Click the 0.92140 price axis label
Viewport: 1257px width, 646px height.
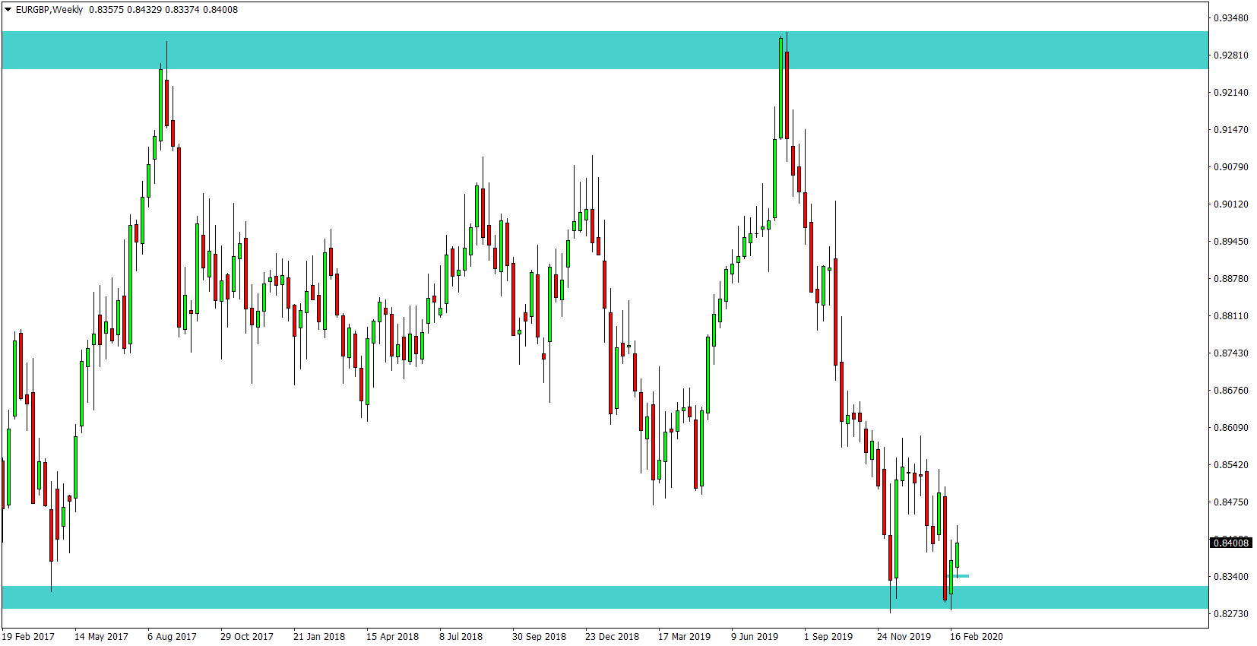1230,92
